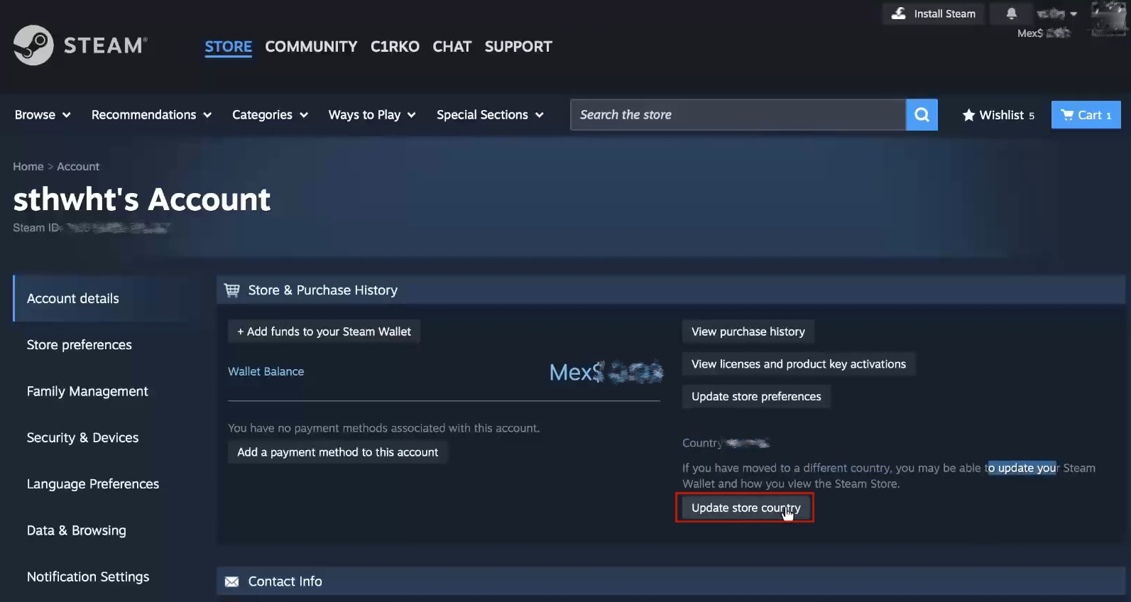Open Security & Devices
The image size is (1131, 602).
(x=82, y=438)
